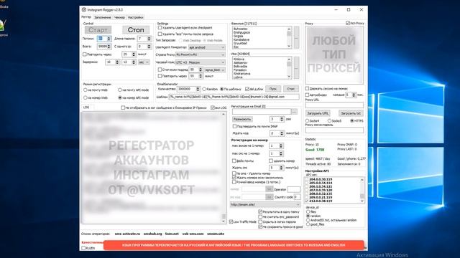Image resolution: width=460 pixels, height=258 pixels.
Task: Expand the Страна Proxy dropdown
Action: pos(201,54)
